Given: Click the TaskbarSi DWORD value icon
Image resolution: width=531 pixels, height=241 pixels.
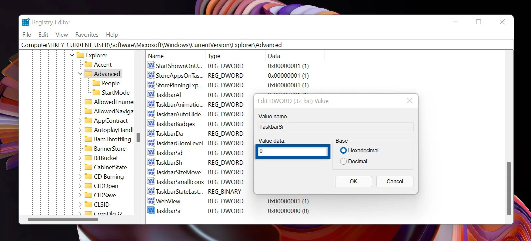Looking at the screenshot, I should pyautogui.click(x=151, y=211).
